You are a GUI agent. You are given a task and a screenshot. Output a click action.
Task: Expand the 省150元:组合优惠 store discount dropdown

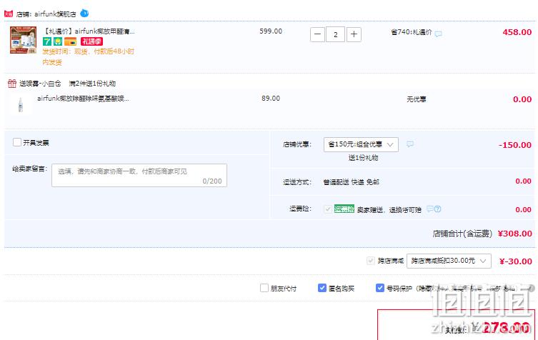361,144
